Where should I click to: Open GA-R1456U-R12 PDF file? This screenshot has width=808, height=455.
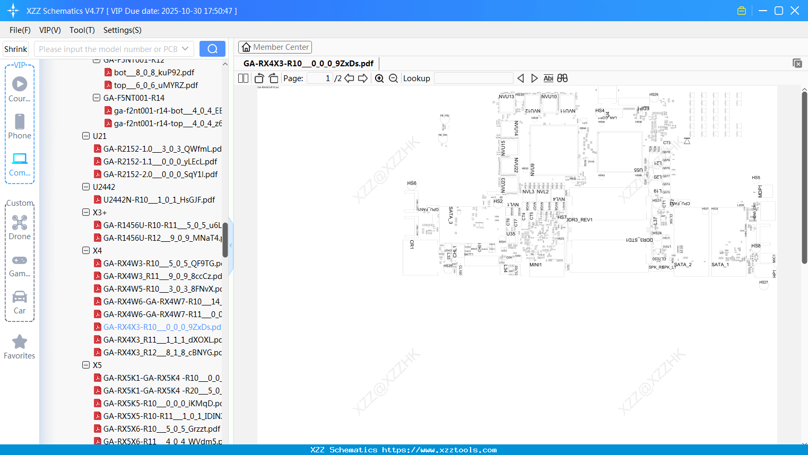(x=158, y=238)
